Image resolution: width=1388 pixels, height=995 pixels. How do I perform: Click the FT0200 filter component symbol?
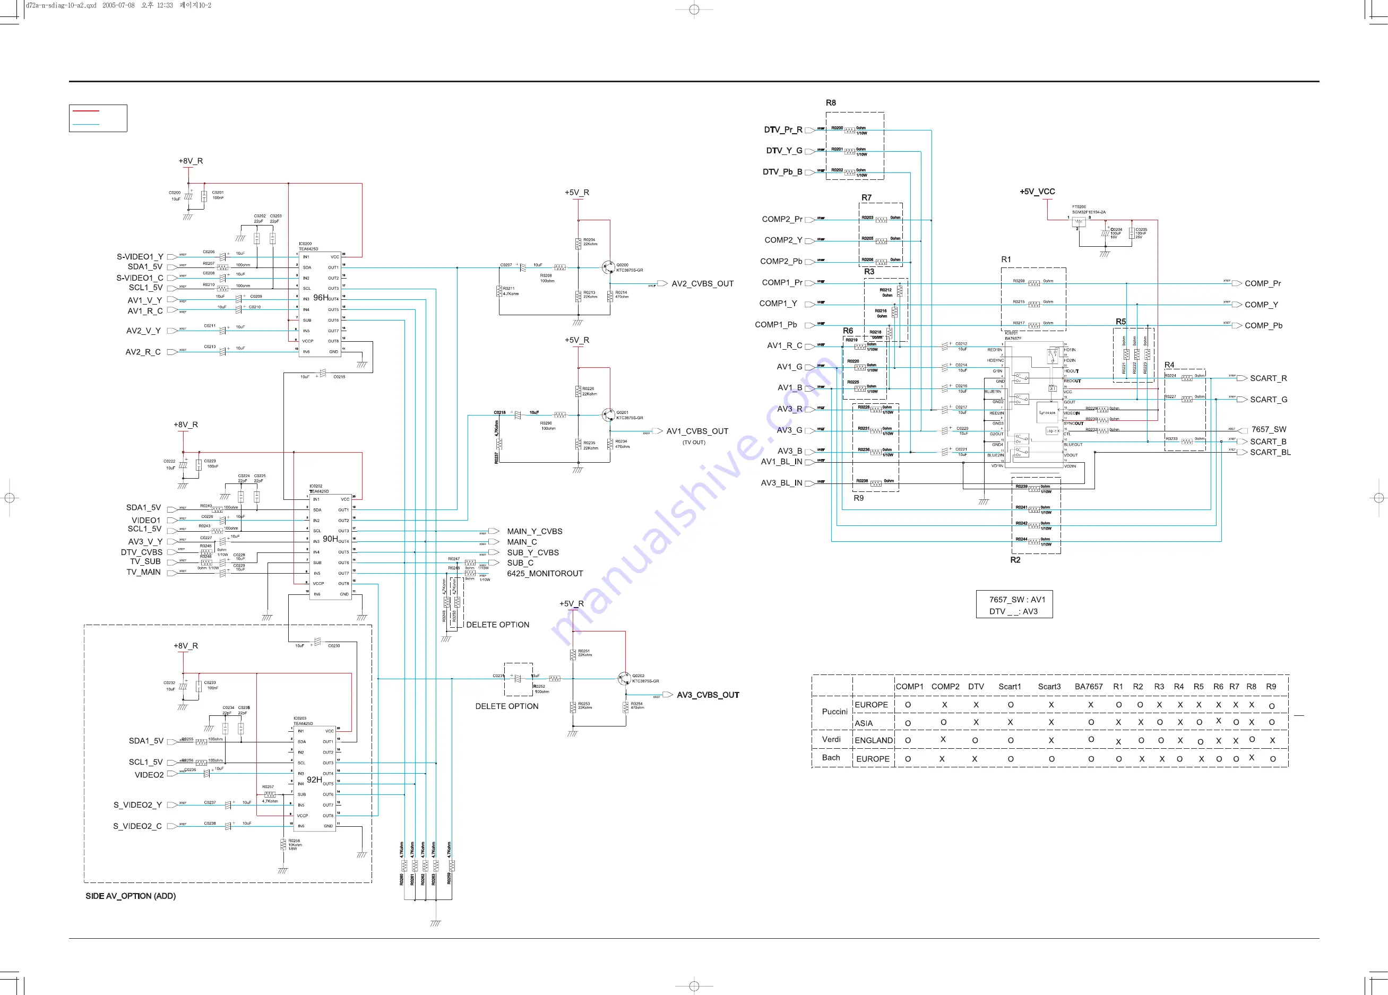coord(1079,222)
